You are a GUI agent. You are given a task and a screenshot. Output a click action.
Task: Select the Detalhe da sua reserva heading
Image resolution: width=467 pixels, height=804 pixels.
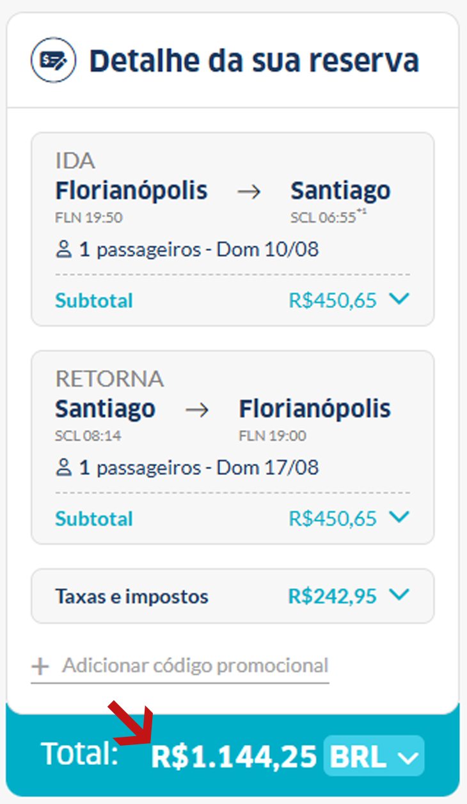click(254, 61)
